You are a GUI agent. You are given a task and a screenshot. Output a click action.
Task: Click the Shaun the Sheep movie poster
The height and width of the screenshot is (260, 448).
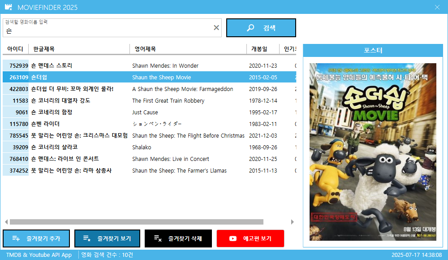click(373, 152)
